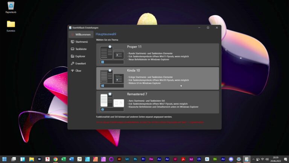Click 'Aero Startmenü- und Taskleisten-Stil' line
Viewport: 289px width, 163px height.
pos(146,101)
